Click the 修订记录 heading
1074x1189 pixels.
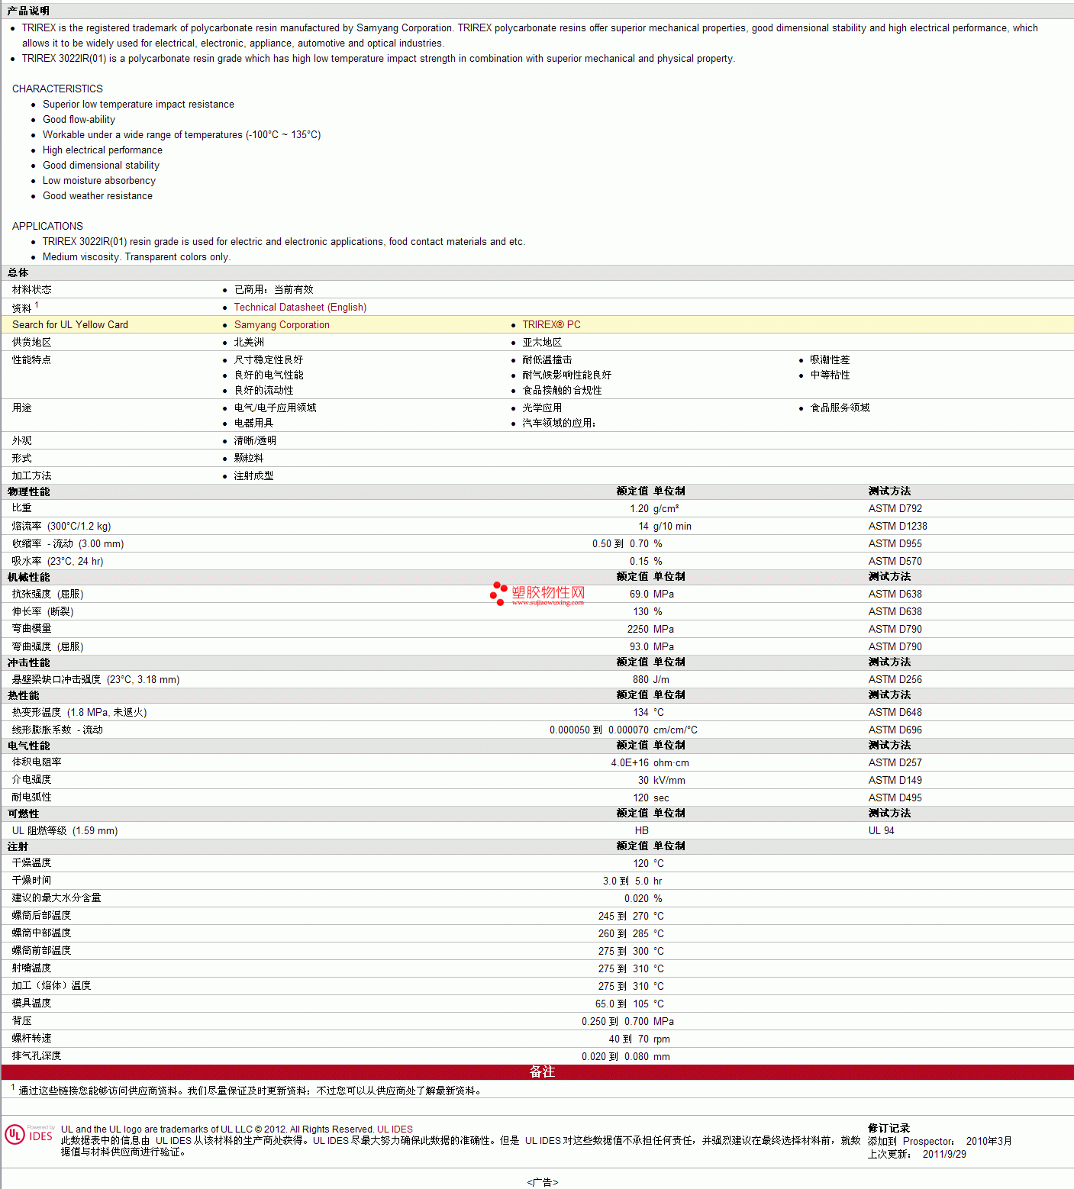[889, 1128]
